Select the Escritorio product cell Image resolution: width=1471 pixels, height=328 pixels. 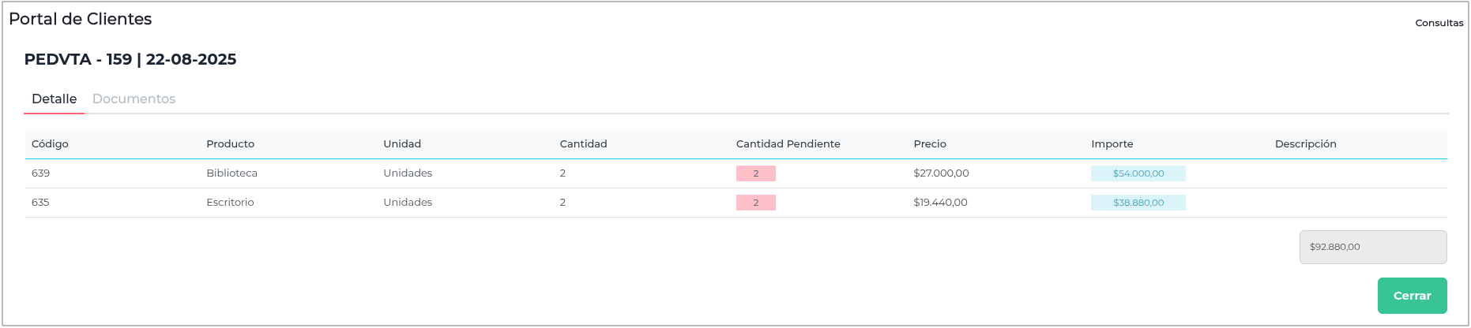click(230, 202)
